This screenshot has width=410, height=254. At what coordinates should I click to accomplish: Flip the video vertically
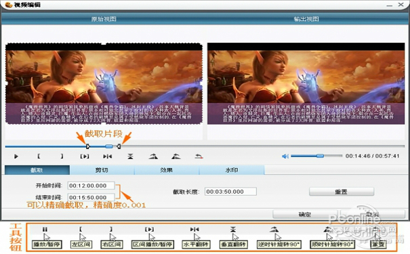coord(130,156)
